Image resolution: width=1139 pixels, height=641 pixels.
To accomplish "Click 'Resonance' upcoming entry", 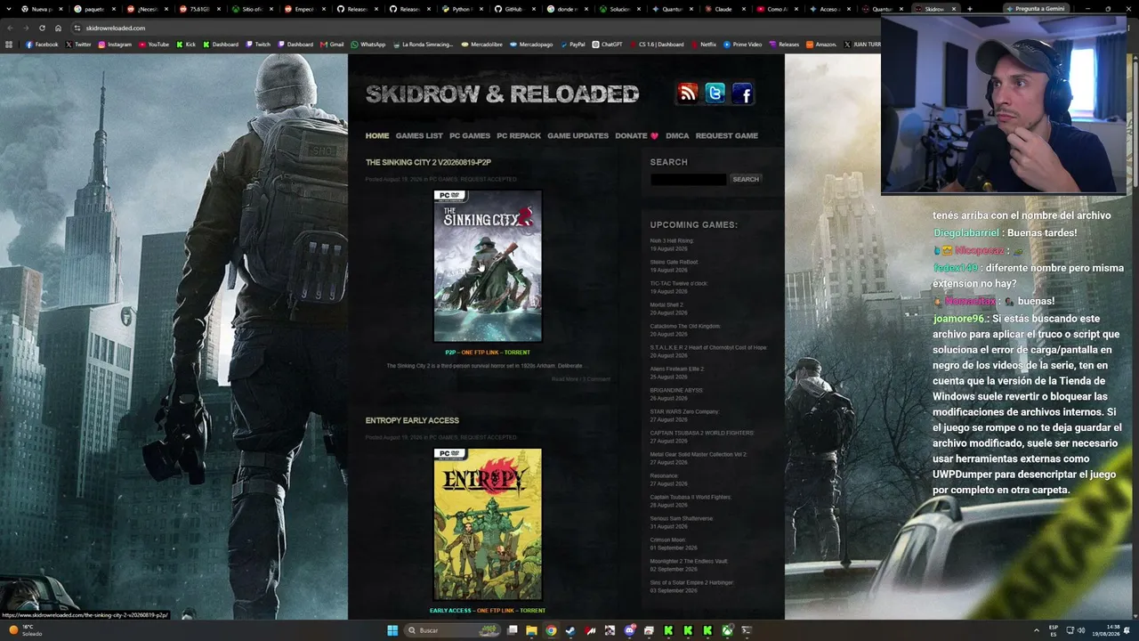I will [664, 475].
